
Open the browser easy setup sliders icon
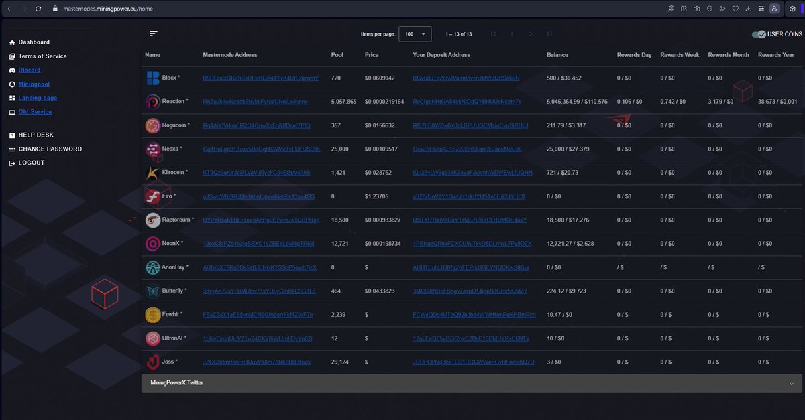761,9
